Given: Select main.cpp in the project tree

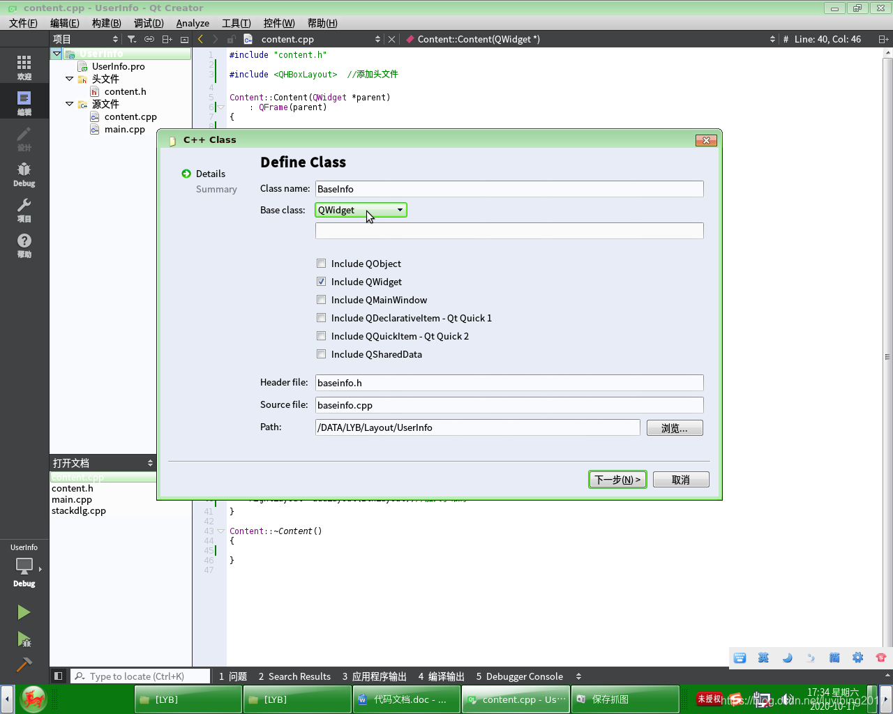Looking at the screenshot, I should coord(125,129).
